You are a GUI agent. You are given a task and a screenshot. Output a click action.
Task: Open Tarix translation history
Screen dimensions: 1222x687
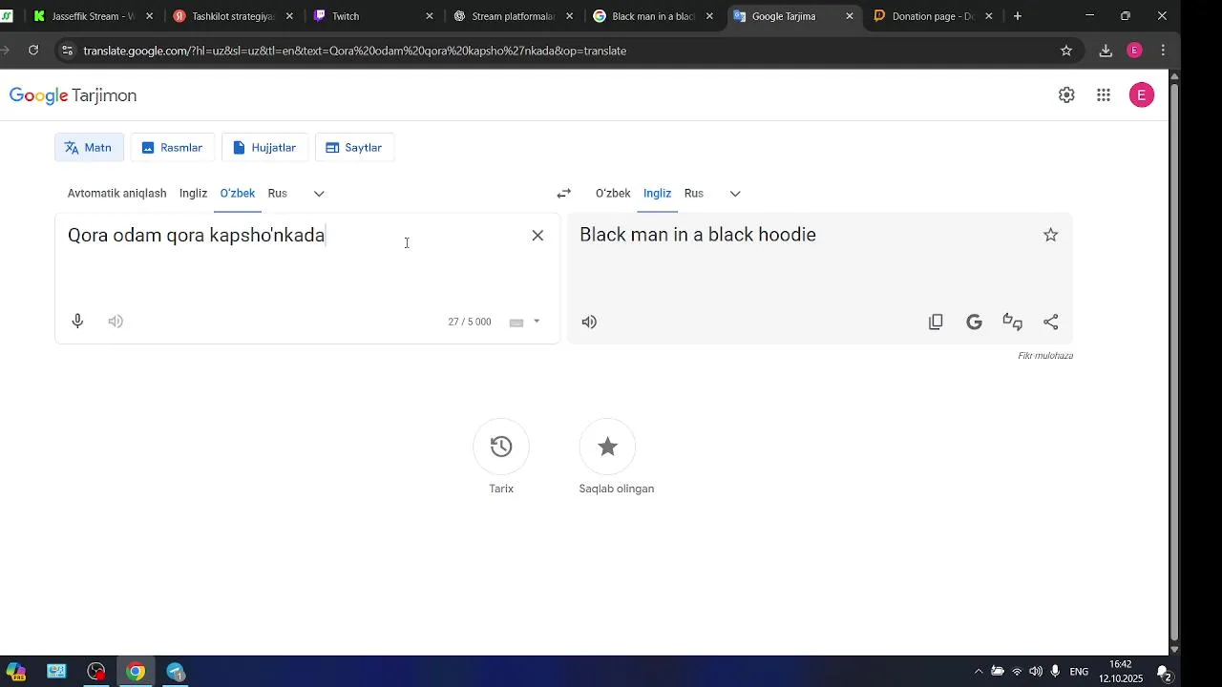501,447
